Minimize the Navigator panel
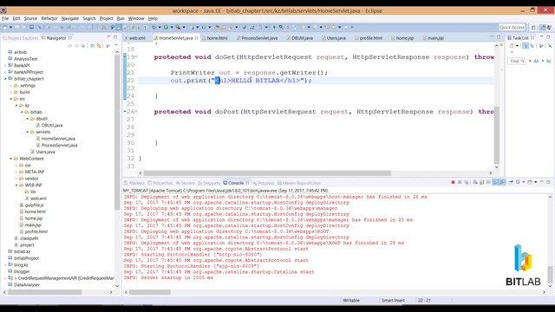The height and width of the screenshot is (312, 555). (x=108, y=37)
